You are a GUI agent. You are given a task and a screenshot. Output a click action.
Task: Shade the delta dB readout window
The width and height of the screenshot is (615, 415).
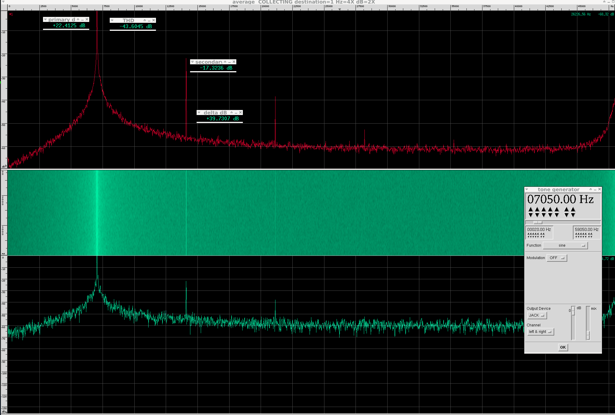pyautogui.click(x=232, y=113)
